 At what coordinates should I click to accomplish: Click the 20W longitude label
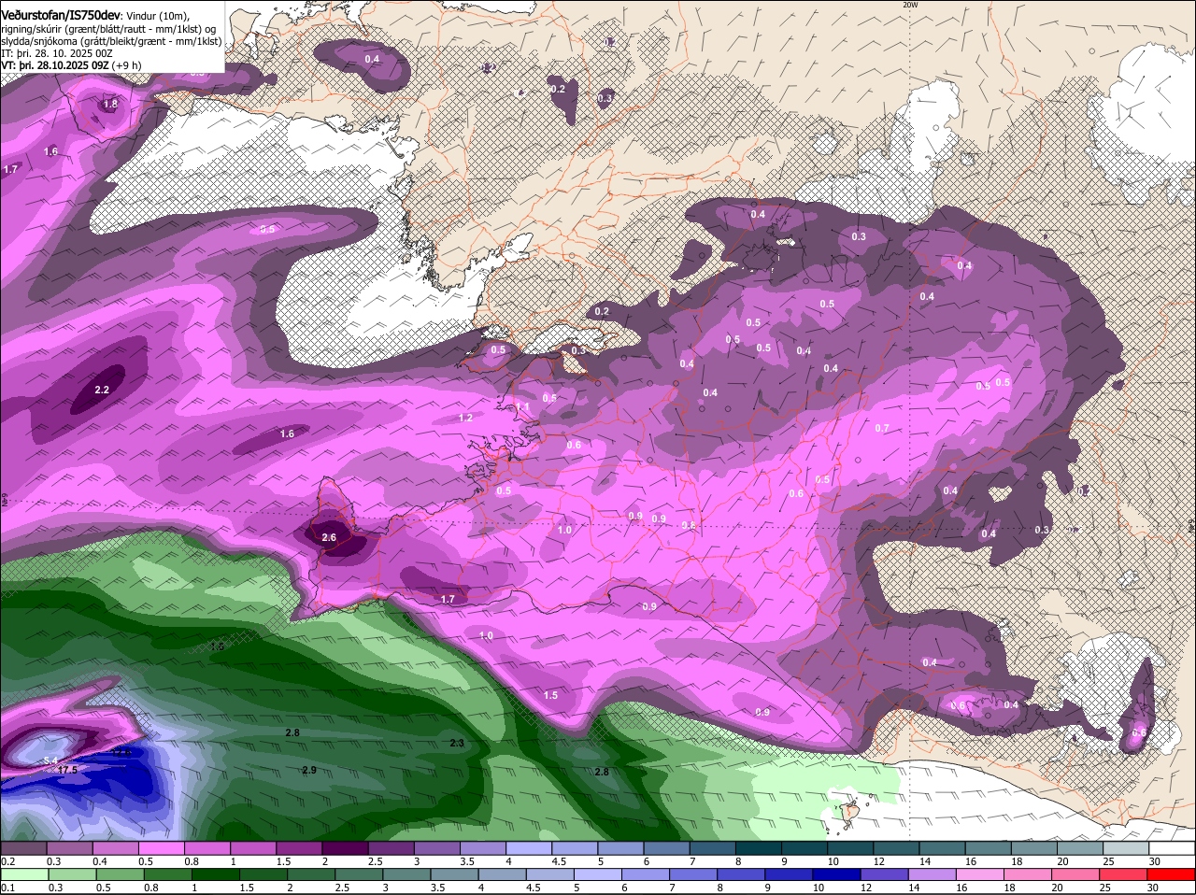(910, 5)
